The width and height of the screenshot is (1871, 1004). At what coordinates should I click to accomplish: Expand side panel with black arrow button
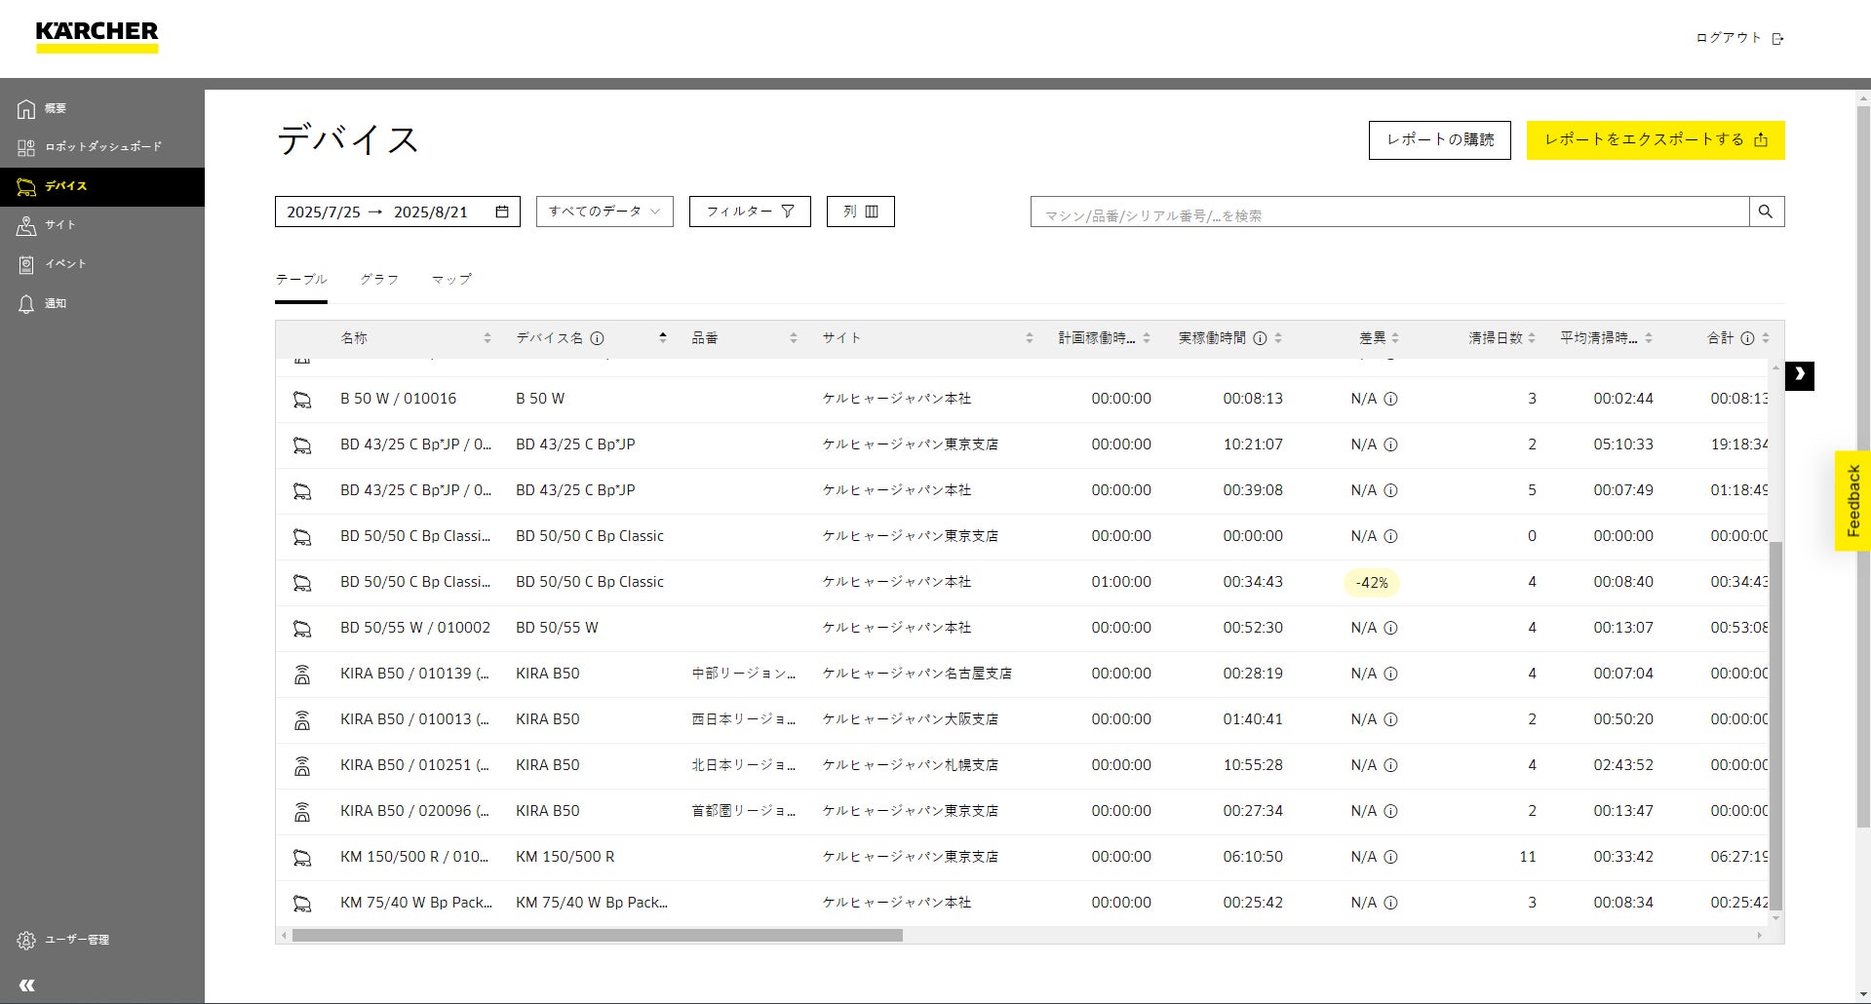pos(1800,374)
